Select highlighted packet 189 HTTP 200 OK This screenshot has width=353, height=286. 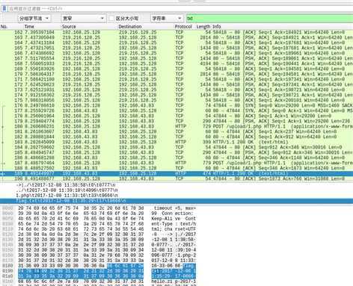click(x=176, y=173)
